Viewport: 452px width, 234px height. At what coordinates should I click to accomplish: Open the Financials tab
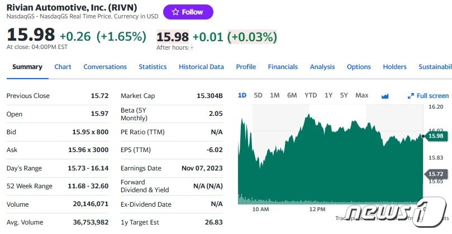(283, 67)
